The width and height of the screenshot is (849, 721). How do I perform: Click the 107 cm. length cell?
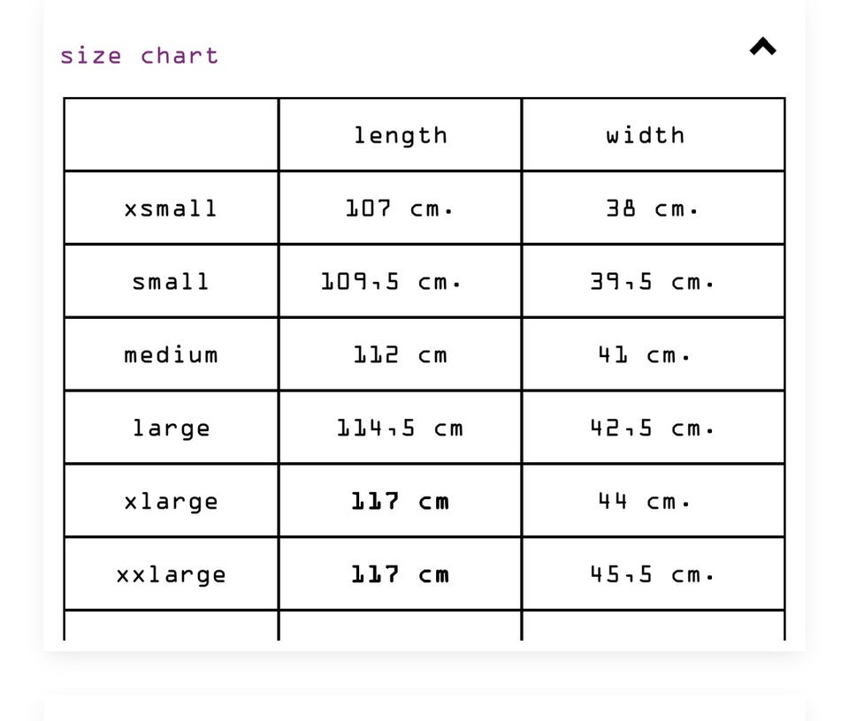400,209
